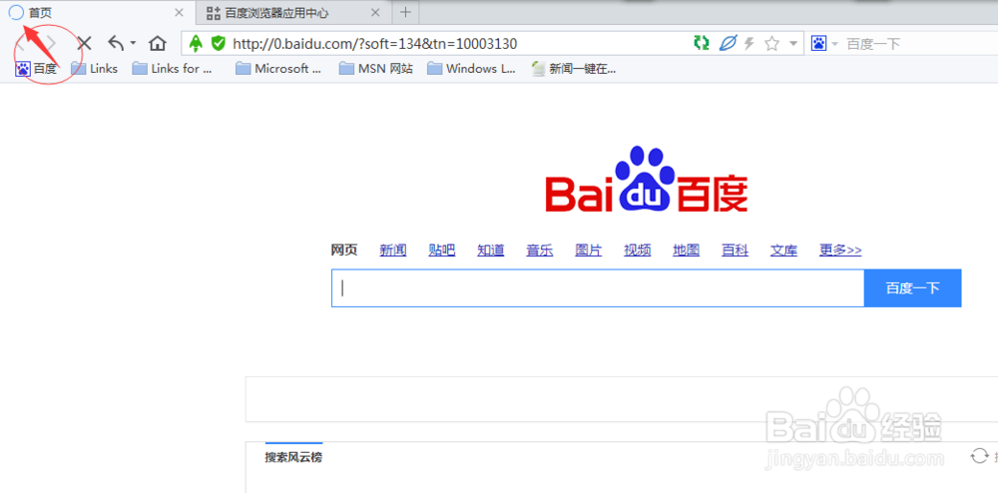Open the Links for ... bookmark folder
This screenshot has height=493, width=998.
(172, 69)
